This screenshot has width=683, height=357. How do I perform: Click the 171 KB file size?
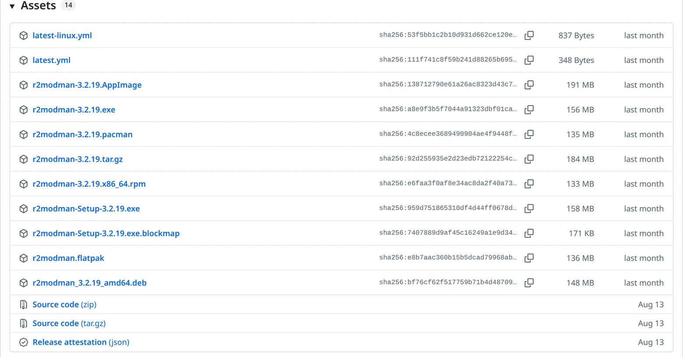581,233
